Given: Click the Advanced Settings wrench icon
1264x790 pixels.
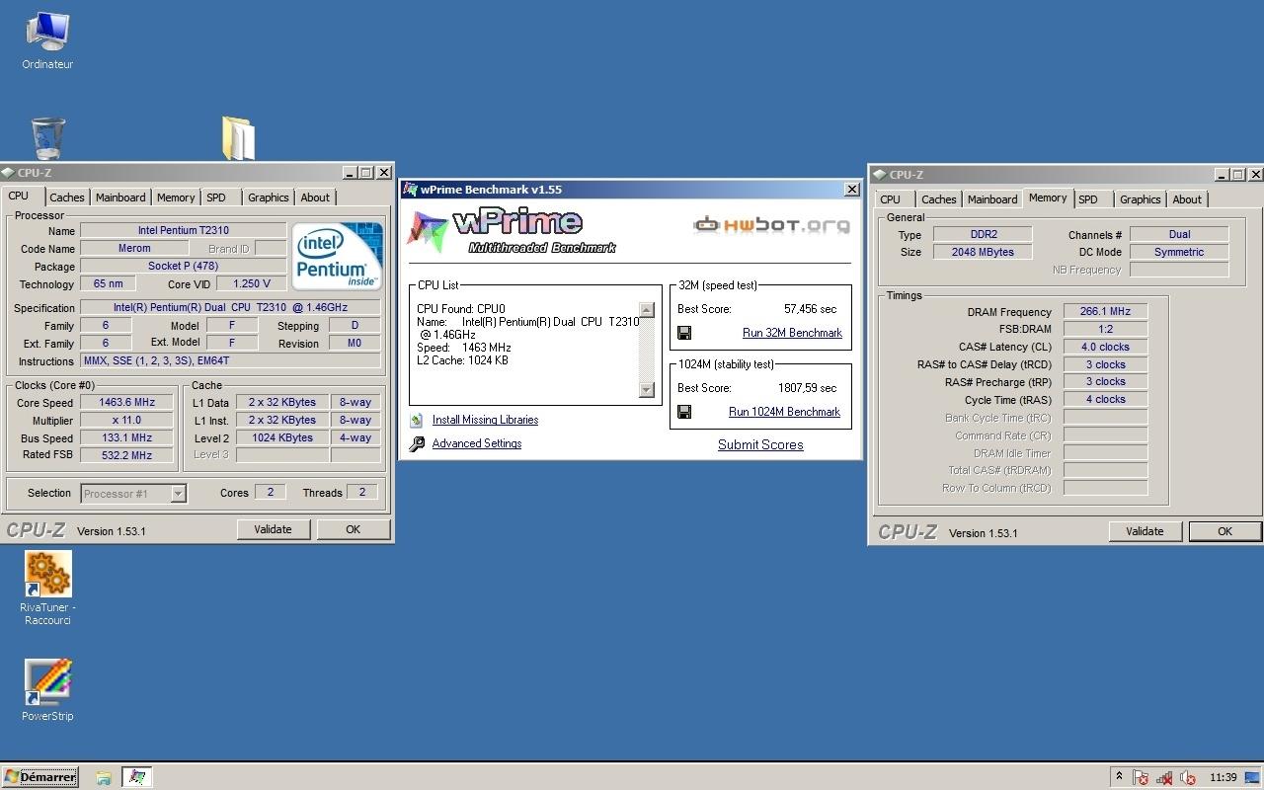Looking at the screenshot, I should point(417,443).
